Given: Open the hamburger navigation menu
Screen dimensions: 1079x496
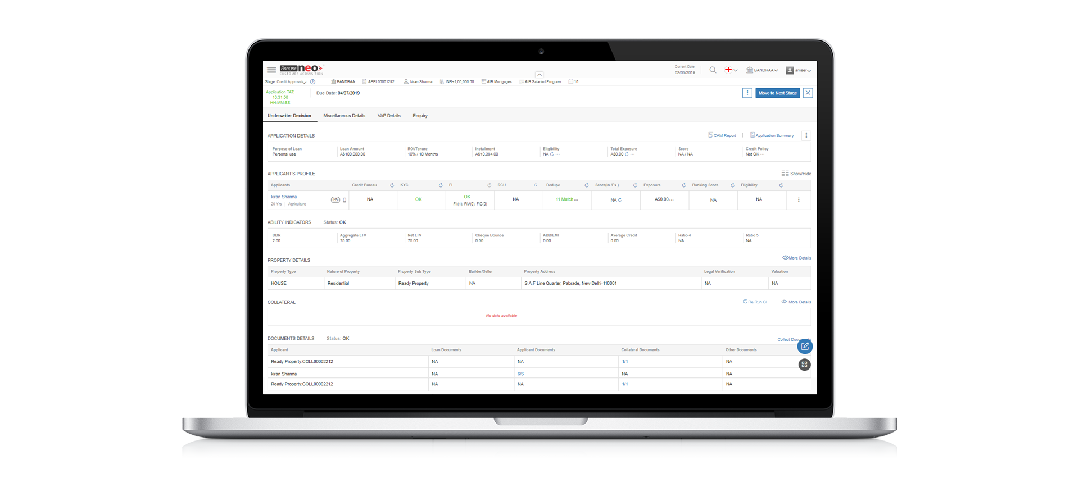Looking at the screenshot, I should point(271,70).
